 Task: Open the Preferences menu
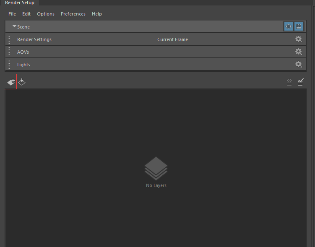click(x=73, y=14)
